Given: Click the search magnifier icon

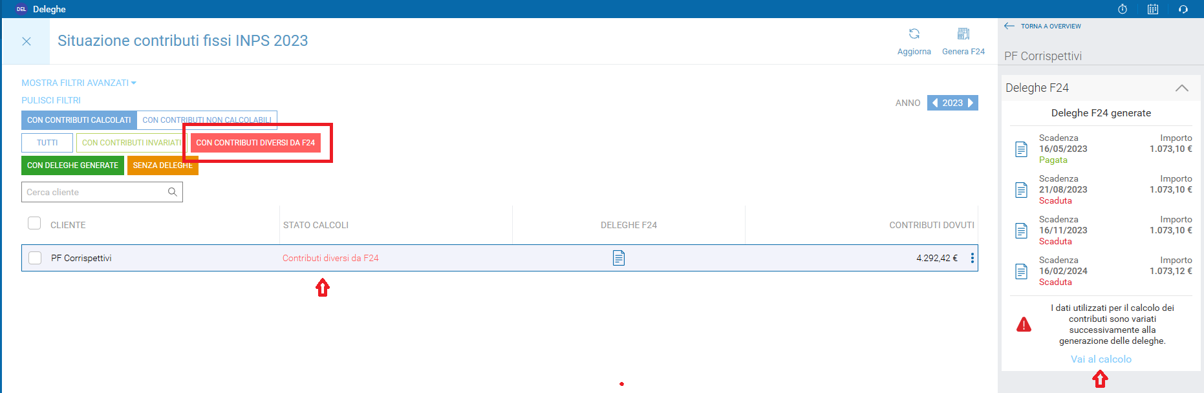Looking at the screenshot, I should coord(173,192).
